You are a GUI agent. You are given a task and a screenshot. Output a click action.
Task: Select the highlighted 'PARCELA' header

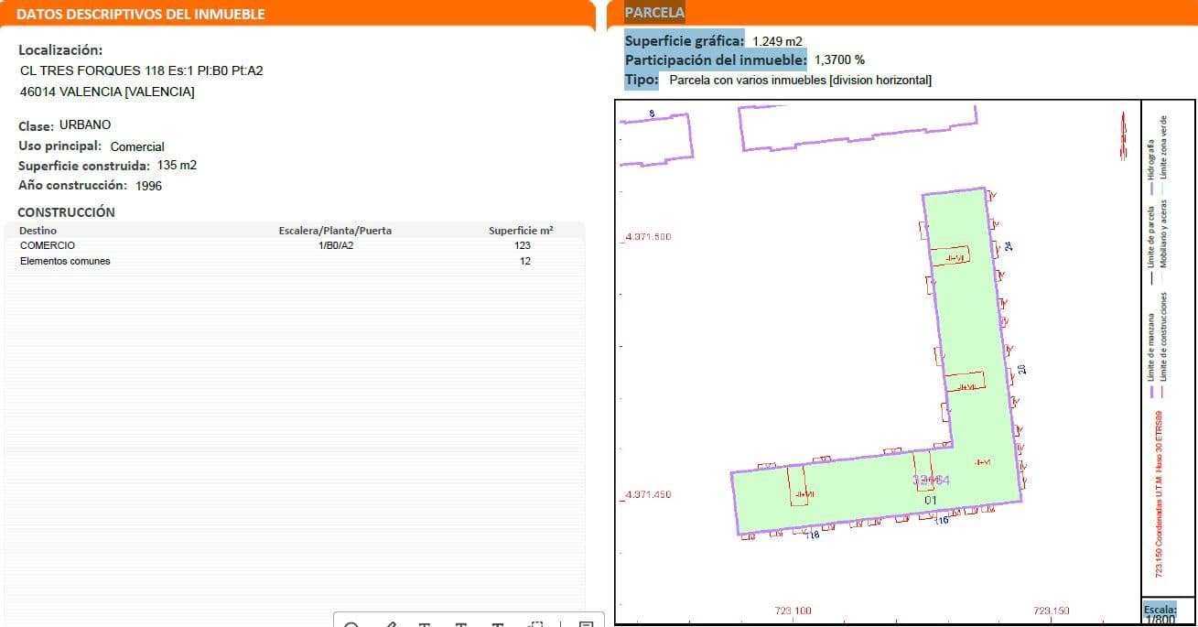pyautogui.click(x=653, y=13)
